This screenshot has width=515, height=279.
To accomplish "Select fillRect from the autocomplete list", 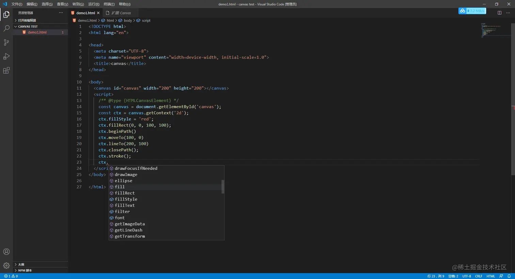I will pyautogui.click(x=125, y=193).
